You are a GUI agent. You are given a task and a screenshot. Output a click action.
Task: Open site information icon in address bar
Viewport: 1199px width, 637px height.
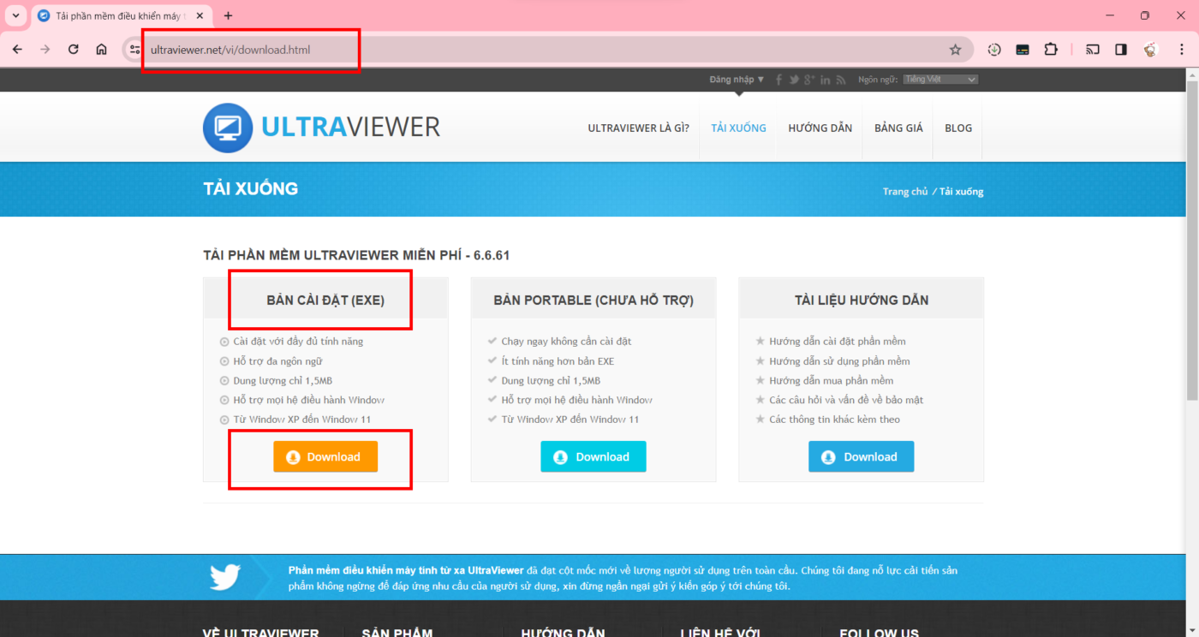click(x=135, y=50)
